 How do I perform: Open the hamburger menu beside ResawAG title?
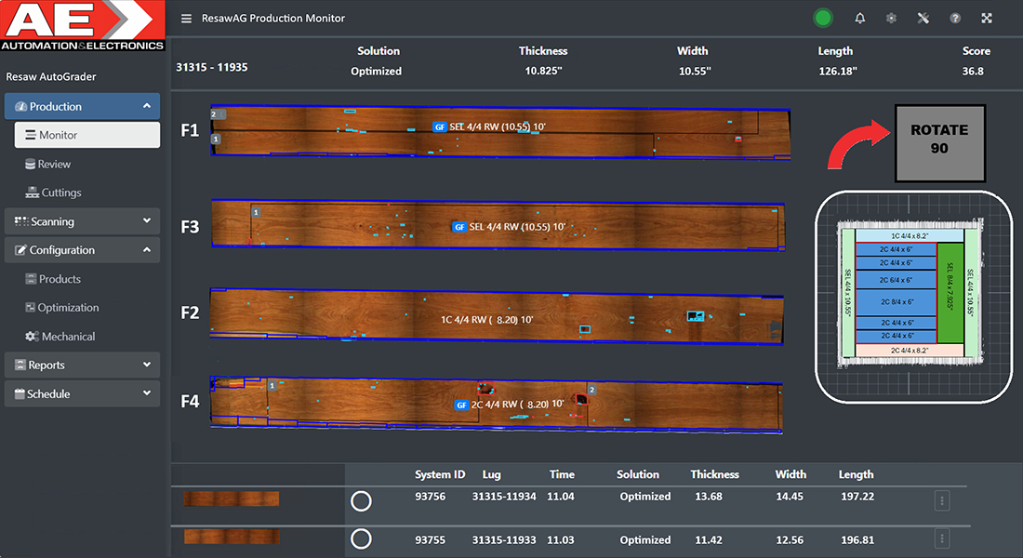pyautogui.click(x=187, y=19)
